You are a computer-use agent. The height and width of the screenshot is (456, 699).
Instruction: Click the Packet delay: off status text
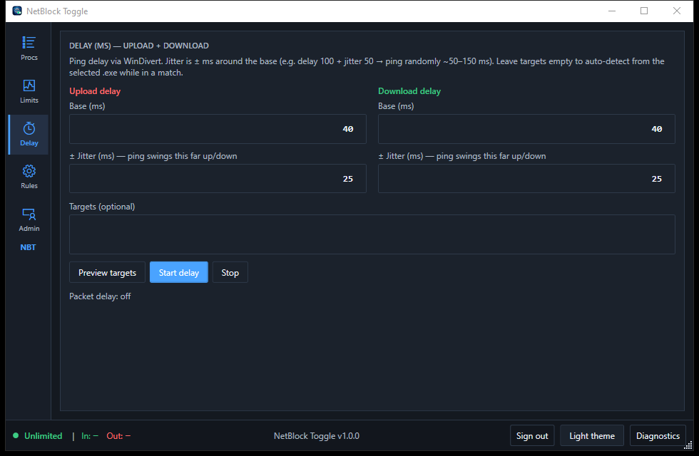coord(100,296)
